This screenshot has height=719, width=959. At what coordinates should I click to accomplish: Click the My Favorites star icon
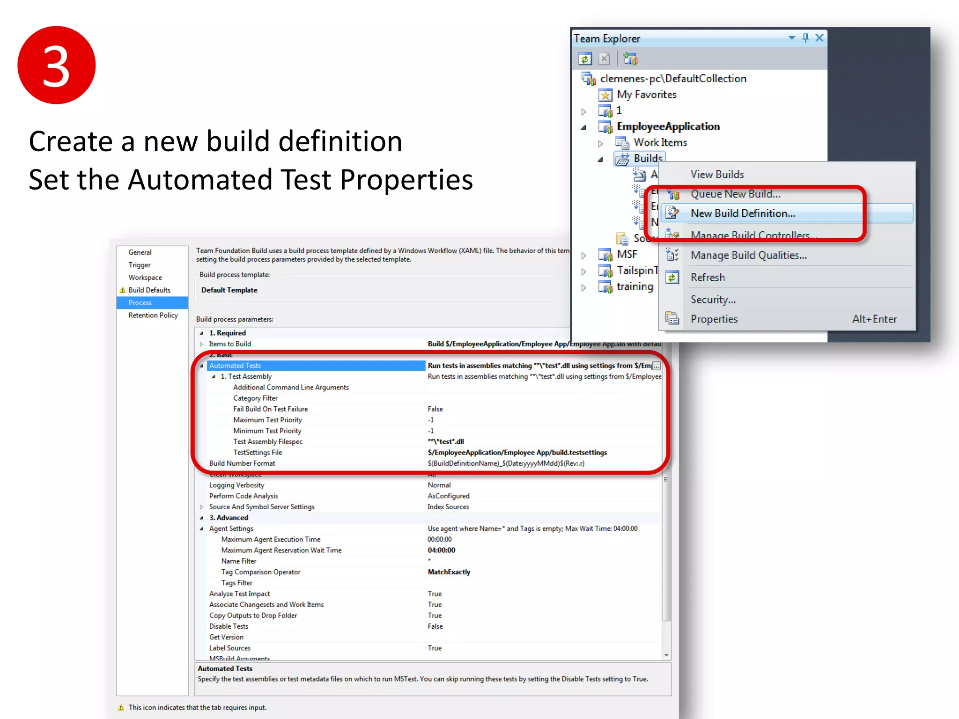point(605,95)
